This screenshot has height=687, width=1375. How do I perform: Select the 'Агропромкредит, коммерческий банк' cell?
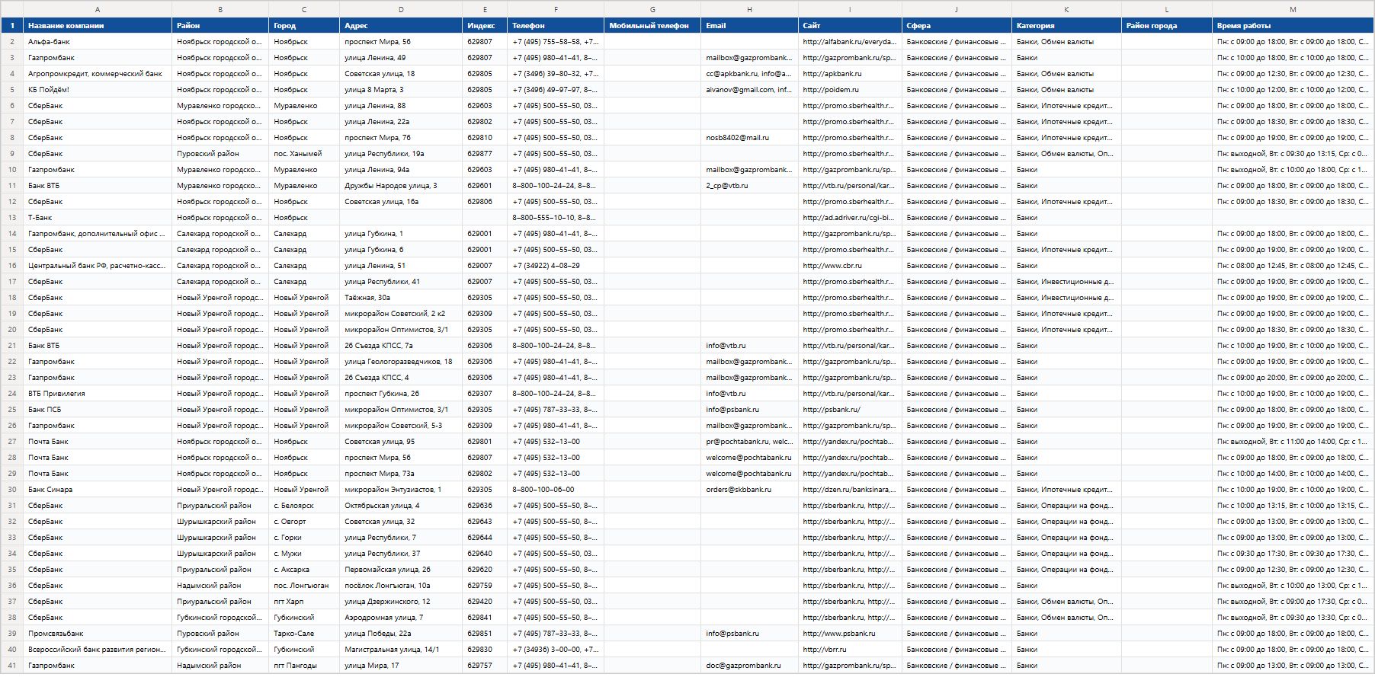pos(98,74)
